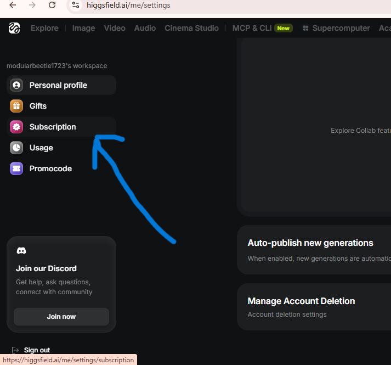Screen dimensions: 391x365
Task: Click the Join now button
Action: coord(61,317)
